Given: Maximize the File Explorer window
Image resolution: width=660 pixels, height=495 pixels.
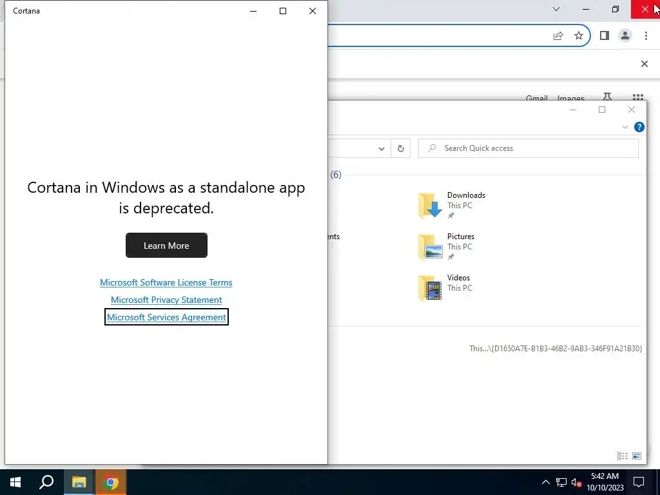Looking at the screenshot, I should coord(602,110).
